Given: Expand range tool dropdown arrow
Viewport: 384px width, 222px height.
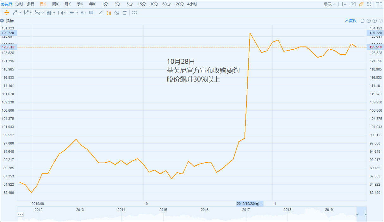Looking at the screenshot, I should pyautogui.click(x=65, y=13).
